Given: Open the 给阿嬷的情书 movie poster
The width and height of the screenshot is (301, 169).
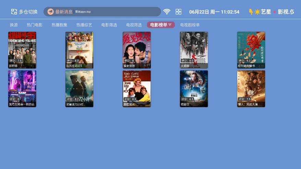Looking at the screenshot, I should [251, 50].
